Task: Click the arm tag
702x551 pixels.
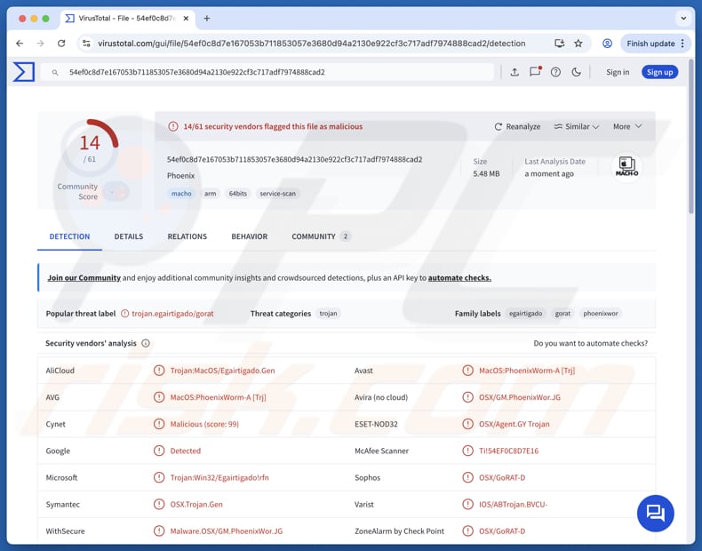Action: pos(210,194)
